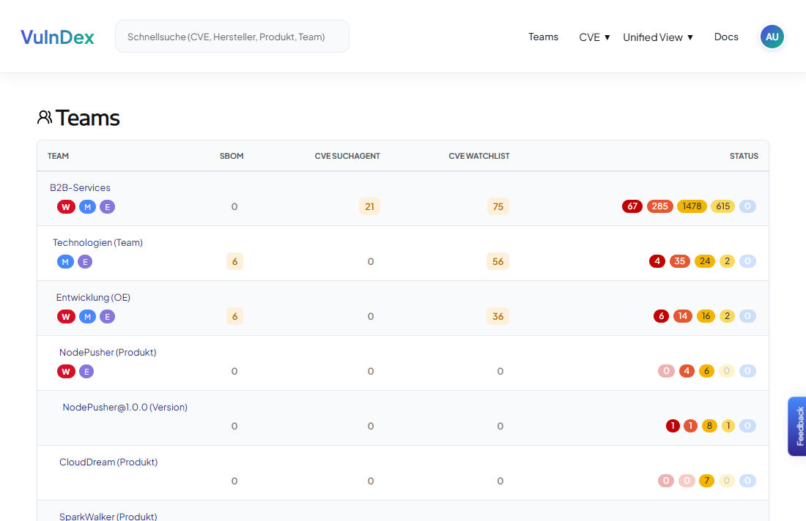Screen dimensions: 806x521
Task: Click the orange 1478 status badge
Action: point(692,206)
